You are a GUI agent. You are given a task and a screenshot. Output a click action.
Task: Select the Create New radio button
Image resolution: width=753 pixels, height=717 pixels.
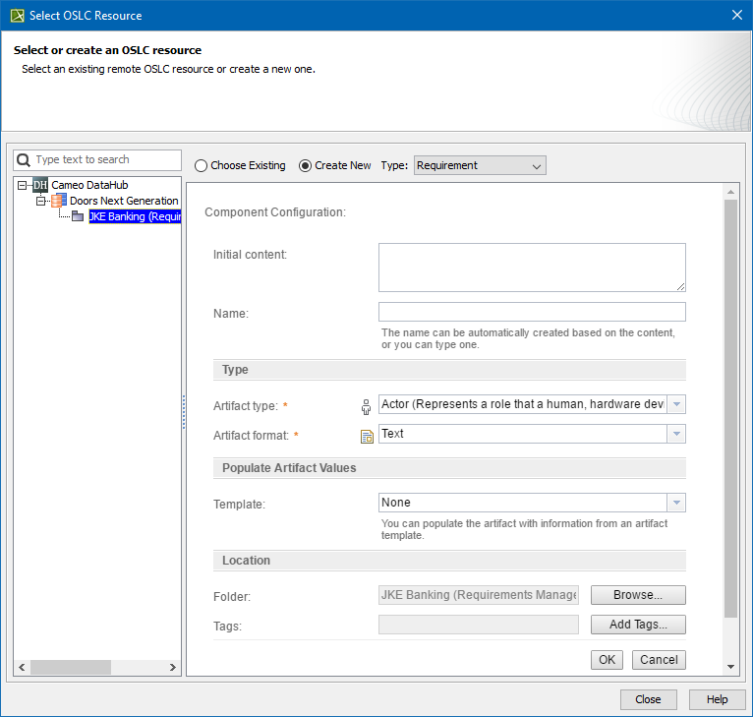tap(305, 166)
